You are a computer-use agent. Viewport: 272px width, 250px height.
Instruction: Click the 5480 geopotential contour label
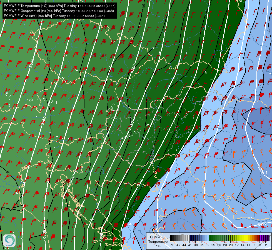tap(131, 126)
